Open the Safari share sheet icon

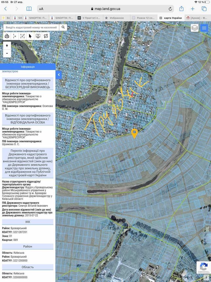pos(181,9)
